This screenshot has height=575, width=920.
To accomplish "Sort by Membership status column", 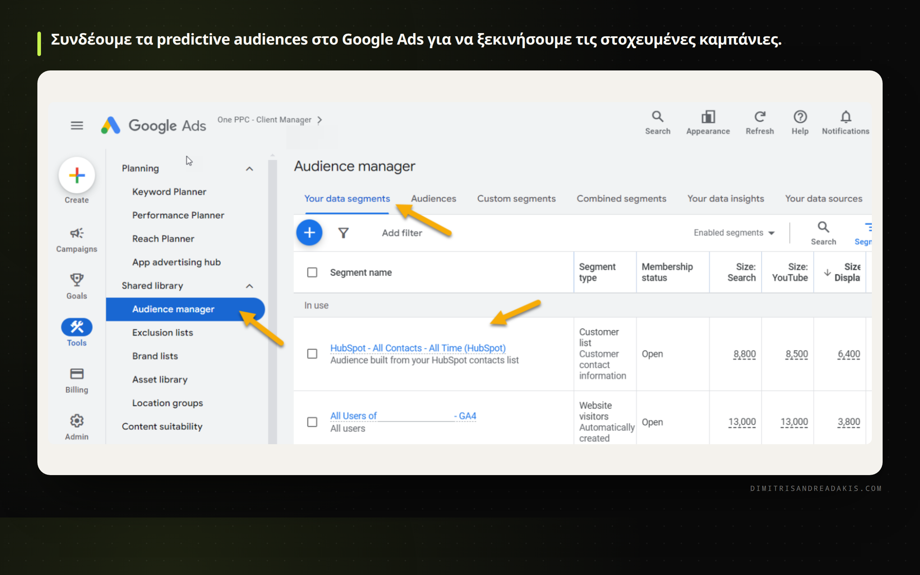I will [x=667, y=272].
